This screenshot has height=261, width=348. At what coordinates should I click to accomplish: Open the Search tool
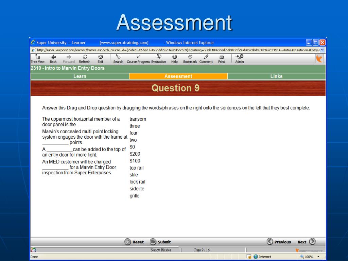coord(118,59)
